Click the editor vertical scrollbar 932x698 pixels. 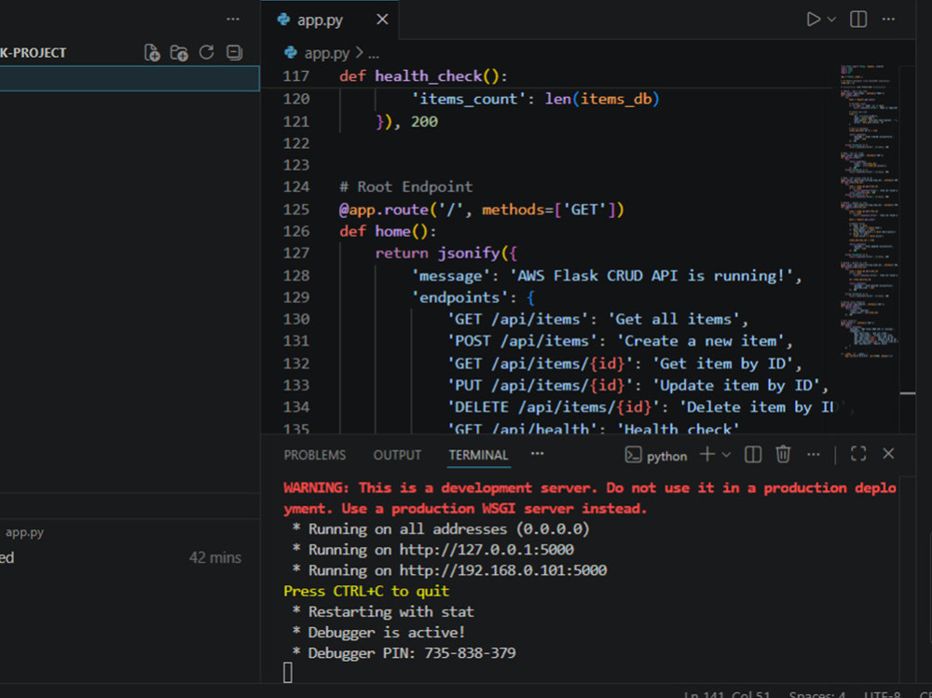[x=907, y=250]
